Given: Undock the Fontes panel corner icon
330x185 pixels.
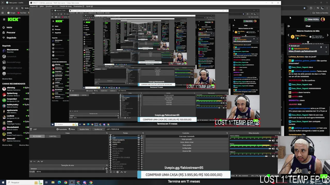Looking at the screenshot, I should click(143, 133).
